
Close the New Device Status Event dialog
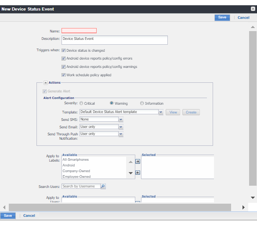point(253,9)
